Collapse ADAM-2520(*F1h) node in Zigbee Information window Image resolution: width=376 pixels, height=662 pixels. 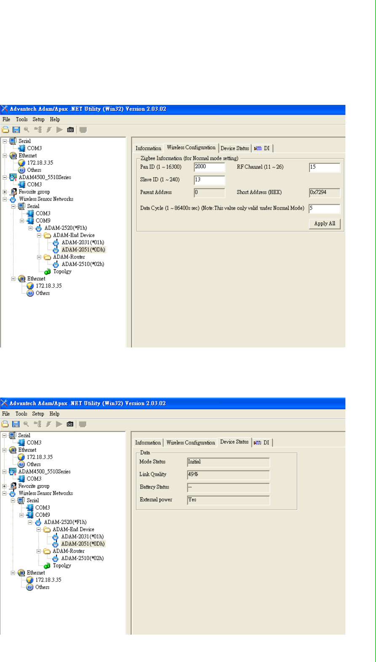click(x=30, y=228)
